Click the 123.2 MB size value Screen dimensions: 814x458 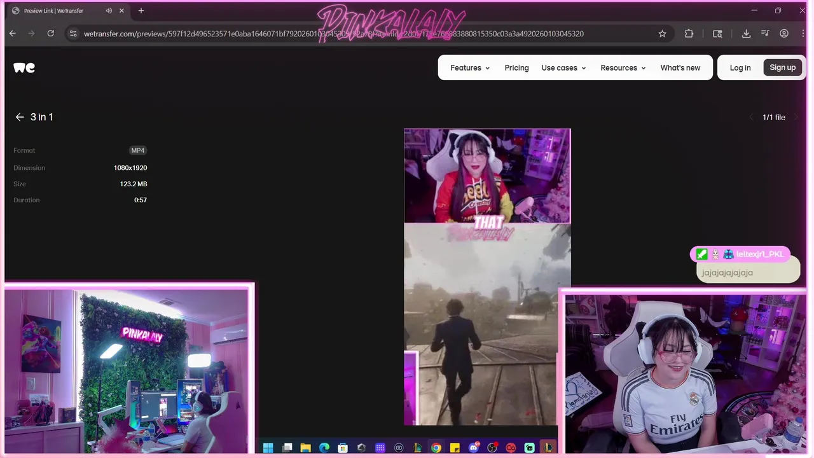point(134,184)
